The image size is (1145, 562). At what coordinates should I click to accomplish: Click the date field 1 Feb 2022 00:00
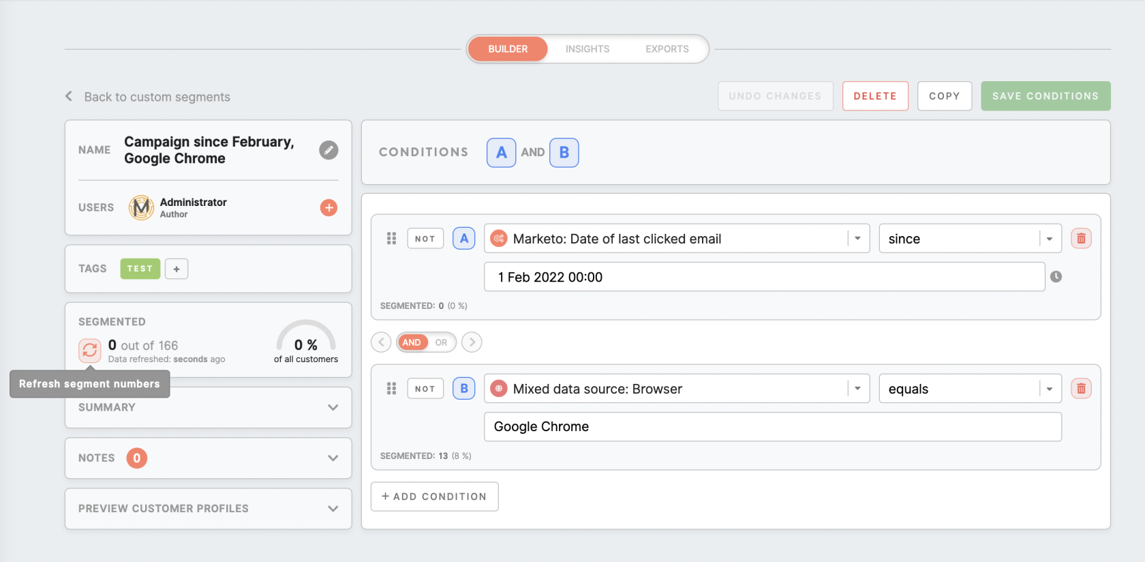coord(765,277)
